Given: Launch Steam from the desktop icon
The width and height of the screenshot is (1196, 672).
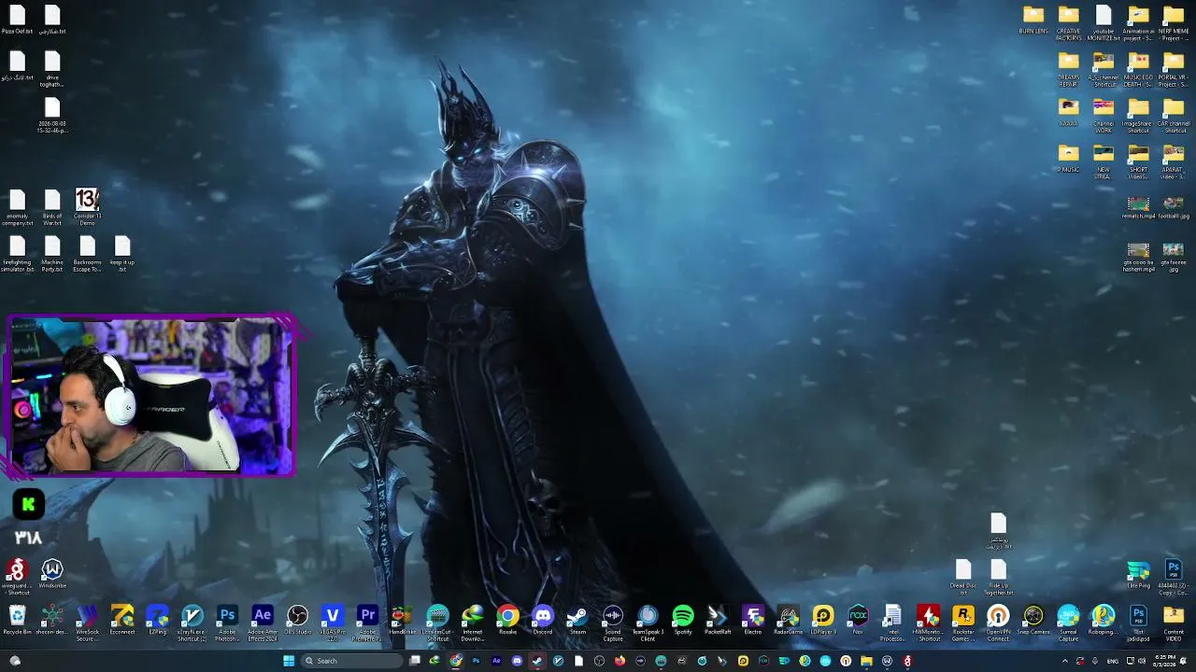Looking at the screenshot, I should pyautogui.click(x=577, y=620).
